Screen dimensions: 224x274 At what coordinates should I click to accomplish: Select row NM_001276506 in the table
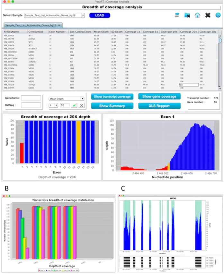[x=111, y=65]
